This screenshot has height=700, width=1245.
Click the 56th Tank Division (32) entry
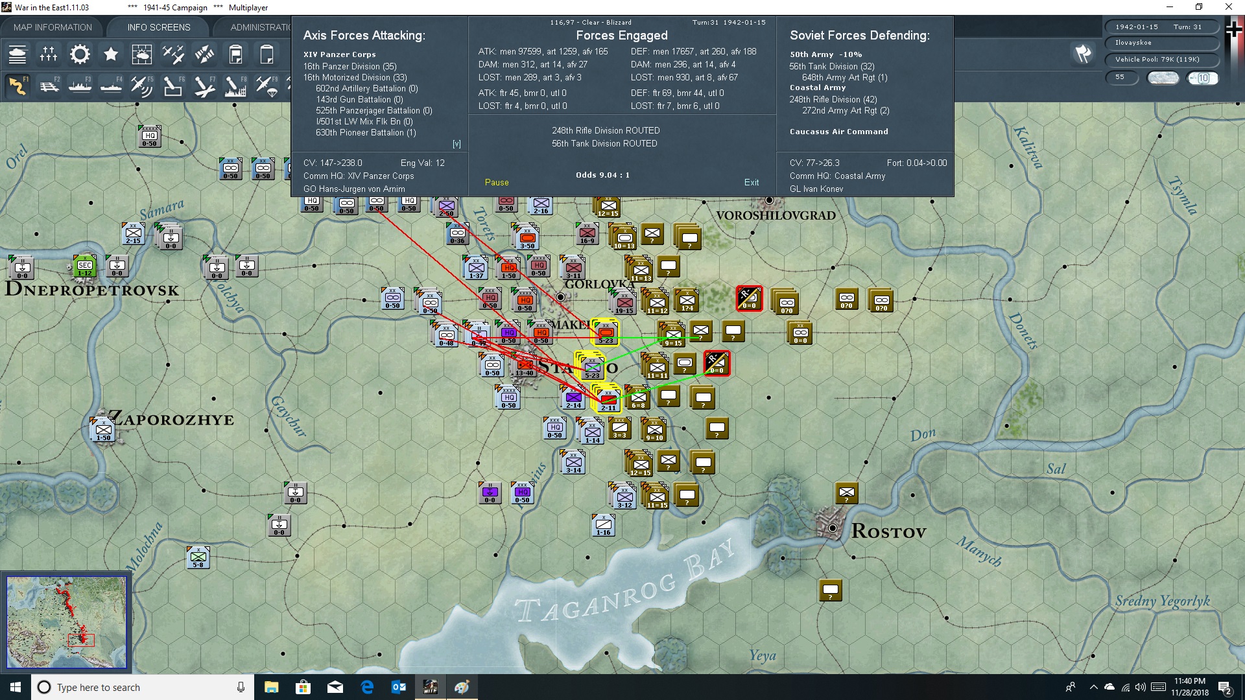[831, 66]
